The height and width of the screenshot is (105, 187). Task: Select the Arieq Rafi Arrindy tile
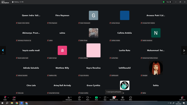coord(62,85)
